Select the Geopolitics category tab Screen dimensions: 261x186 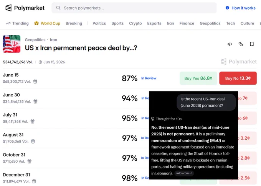(x=210, y=23)
